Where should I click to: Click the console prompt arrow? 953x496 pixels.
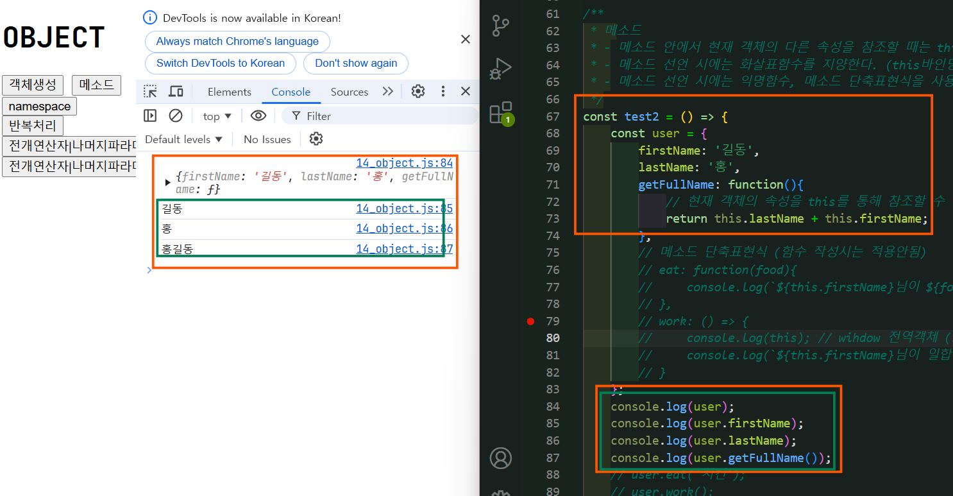tap(149, 270)
